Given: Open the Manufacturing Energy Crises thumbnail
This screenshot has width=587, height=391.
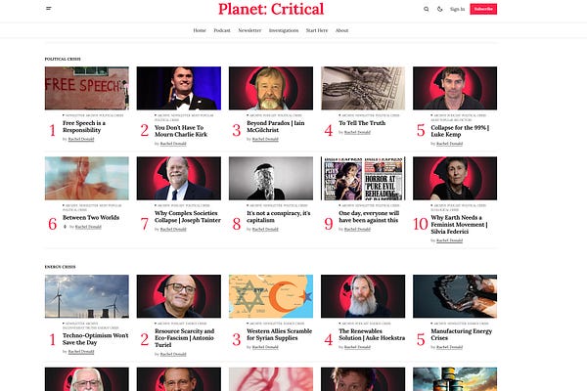Looking at the screenshot, I should (455, 296).
